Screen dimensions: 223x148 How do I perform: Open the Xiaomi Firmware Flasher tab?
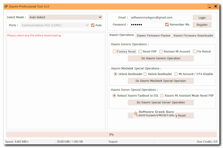click(153, 35)
